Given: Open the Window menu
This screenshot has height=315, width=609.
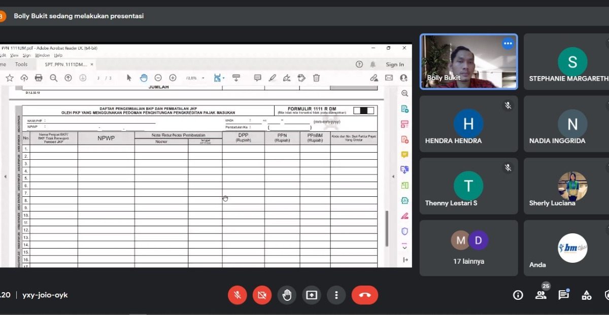Looking at the screenshot, I should (x=42, y=55).
